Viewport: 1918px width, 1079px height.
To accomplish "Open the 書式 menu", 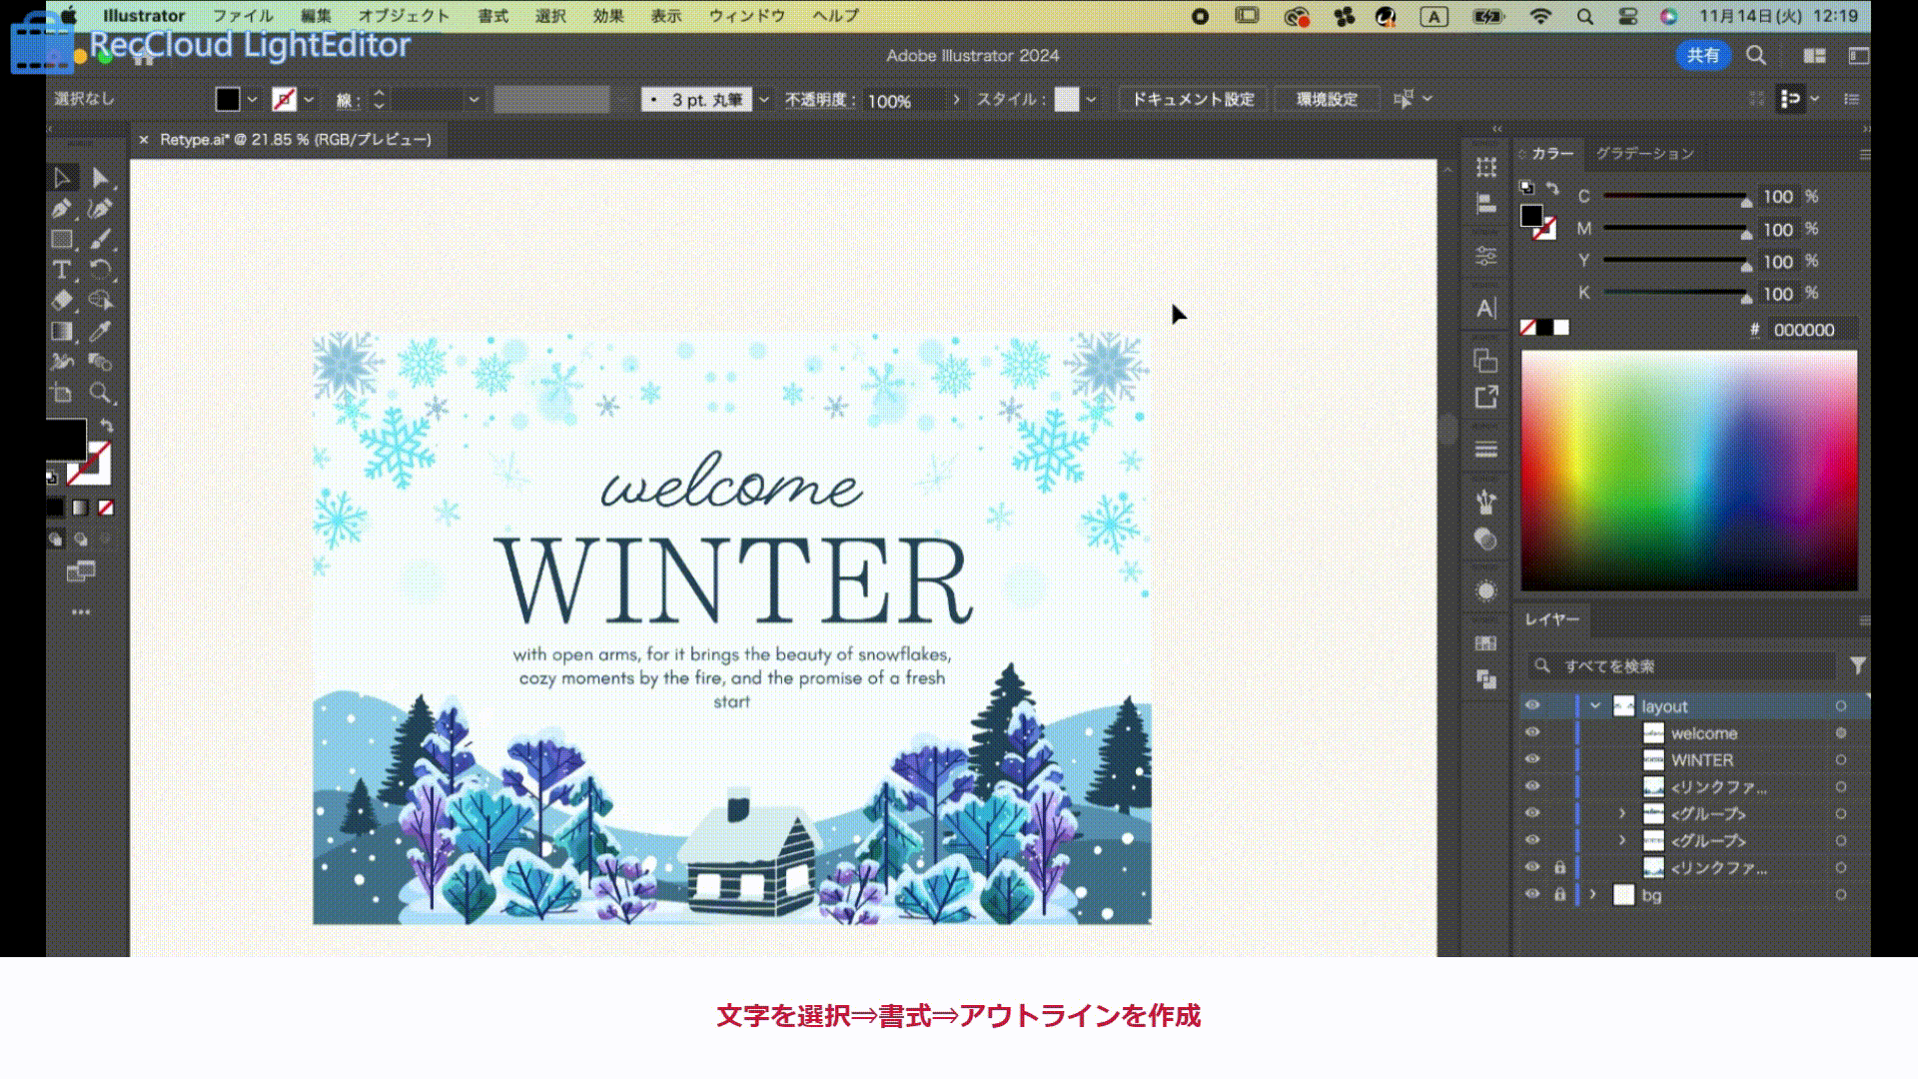I will click(x=492, y=16).
